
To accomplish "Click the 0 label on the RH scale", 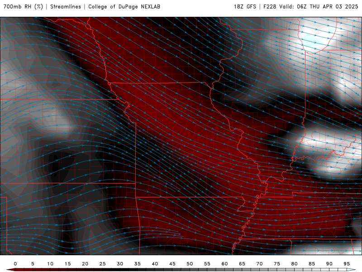I will pos(15,264).
